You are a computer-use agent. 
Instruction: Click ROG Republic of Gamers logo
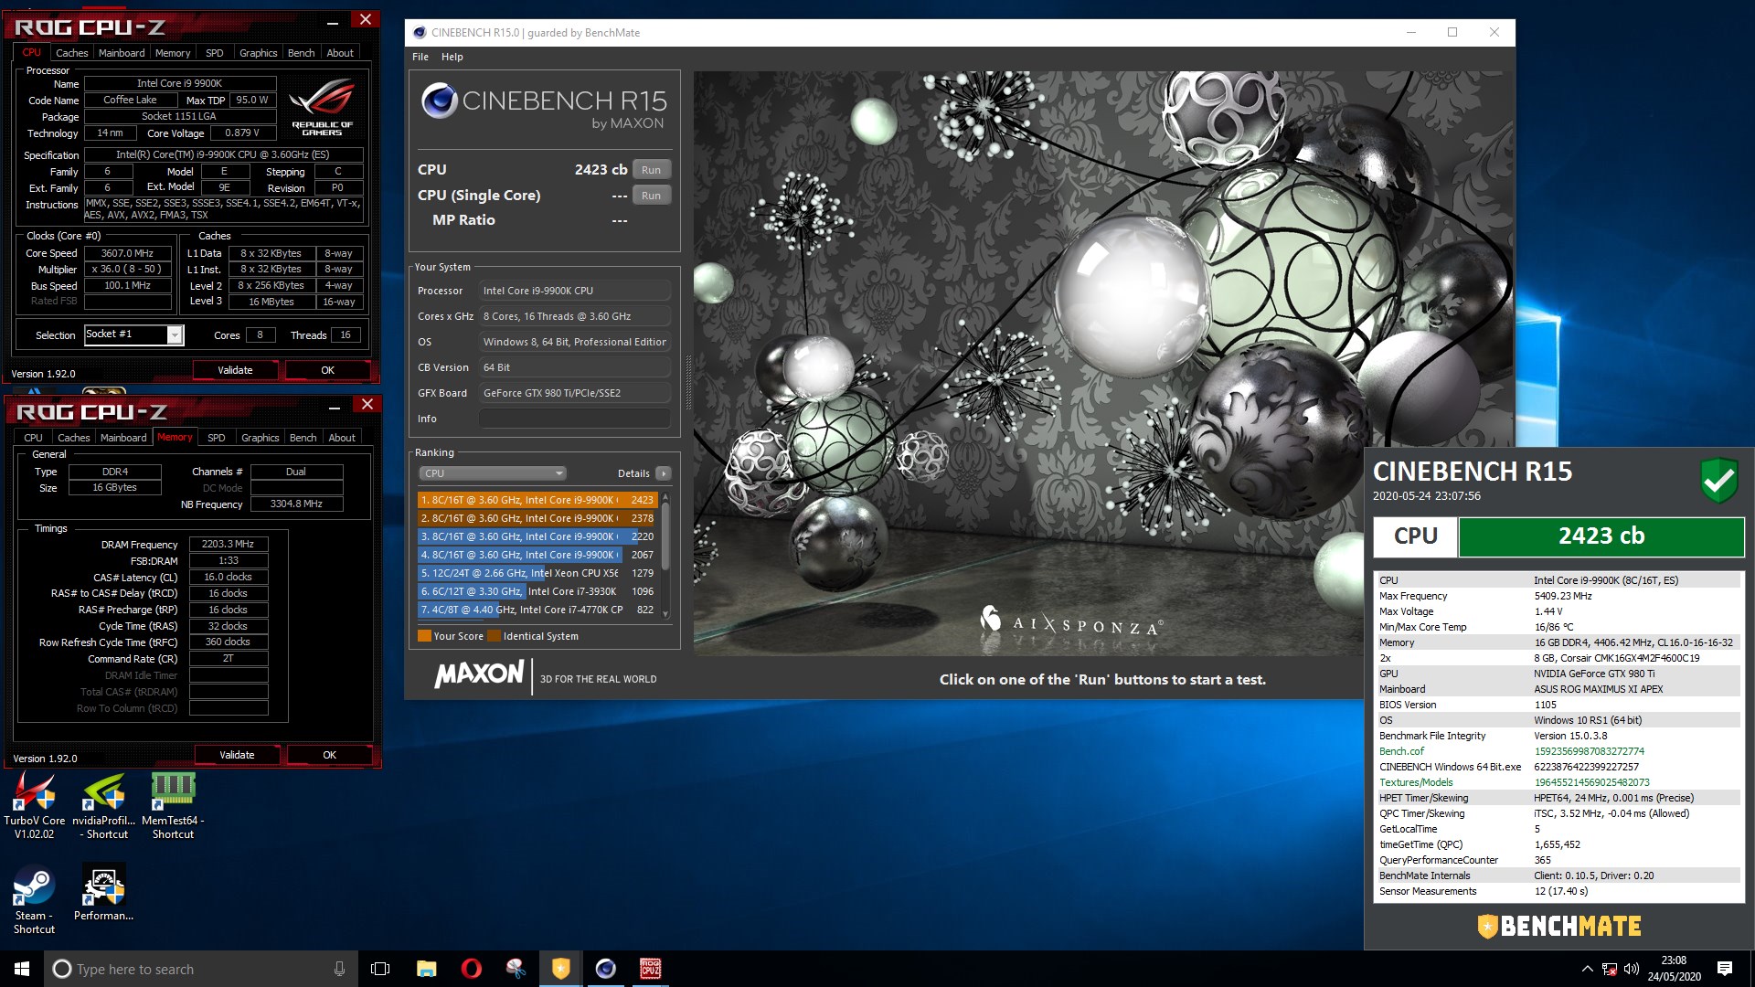(322, 108)
